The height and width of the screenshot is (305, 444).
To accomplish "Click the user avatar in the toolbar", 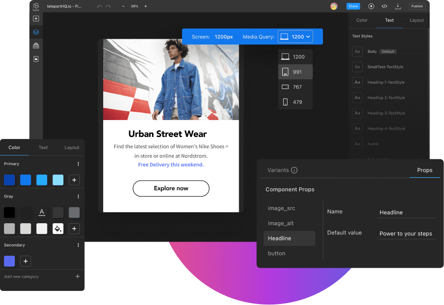I will (x=334, y=6).
